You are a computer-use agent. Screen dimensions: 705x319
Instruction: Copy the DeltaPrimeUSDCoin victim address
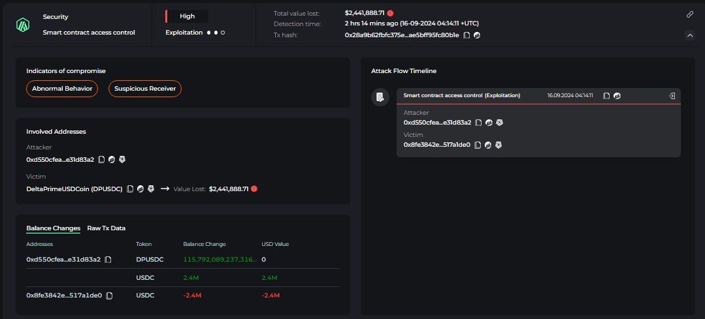(130, 189)
